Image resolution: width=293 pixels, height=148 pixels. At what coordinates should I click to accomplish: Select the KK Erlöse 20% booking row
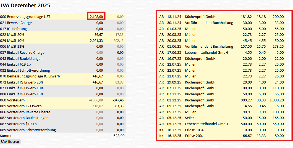[x=194, y=136]
